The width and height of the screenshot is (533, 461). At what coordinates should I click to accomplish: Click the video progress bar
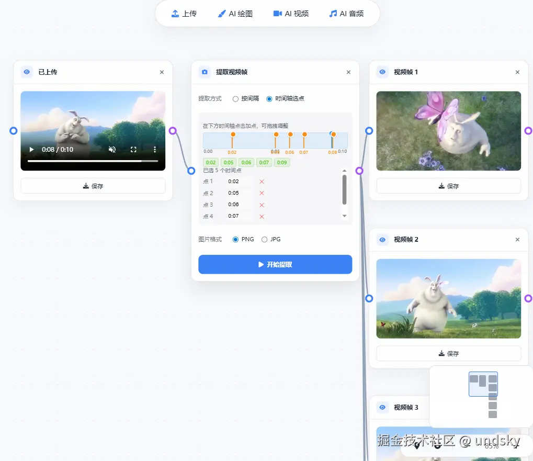coord(93,161)
